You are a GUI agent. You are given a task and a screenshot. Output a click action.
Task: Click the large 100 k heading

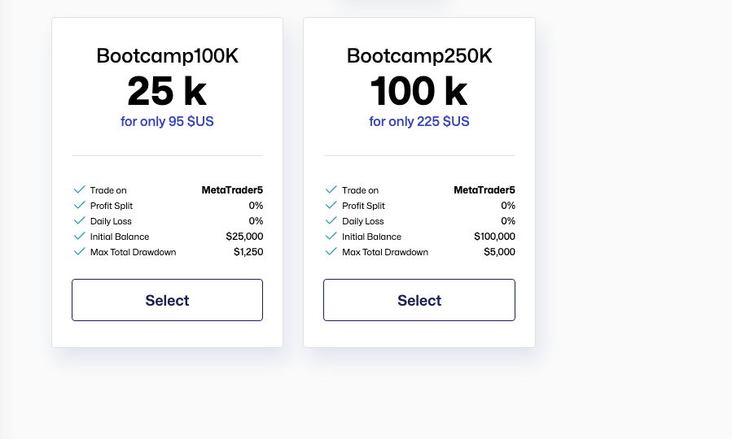[419, 91]
